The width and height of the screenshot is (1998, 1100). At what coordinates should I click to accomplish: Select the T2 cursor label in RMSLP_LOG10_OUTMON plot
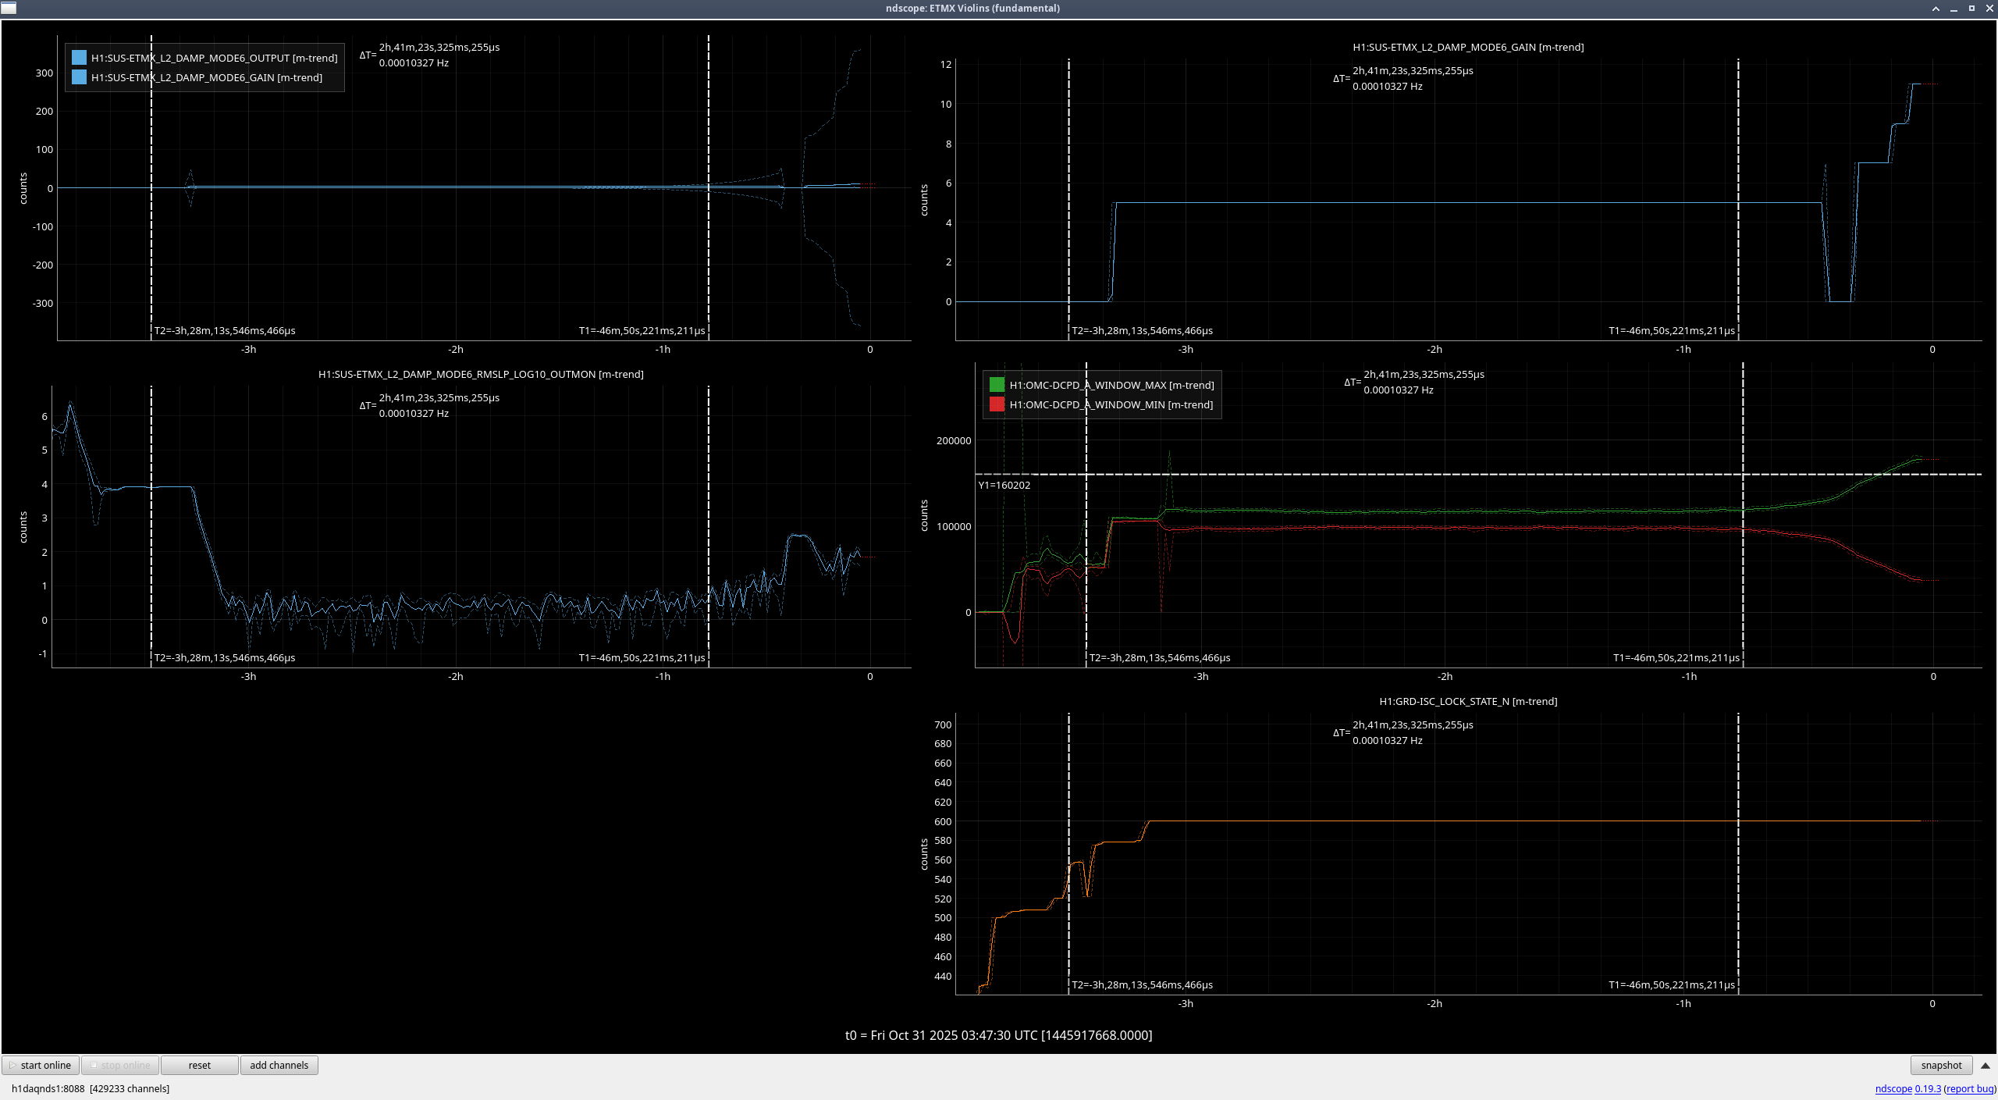click(225, 657)
